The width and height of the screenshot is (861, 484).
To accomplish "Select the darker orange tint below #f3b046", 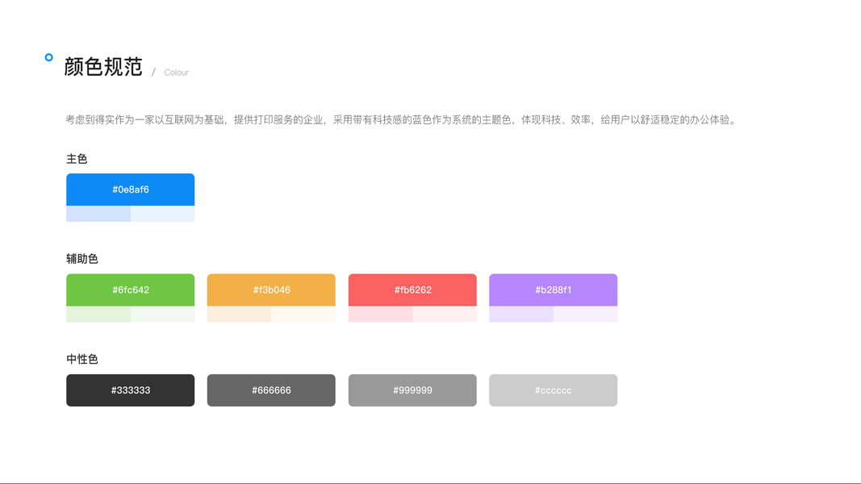I will point(240,314).
